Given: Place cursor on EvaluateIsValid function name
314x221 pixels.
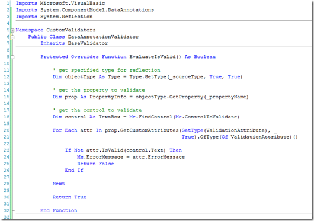Looking at the screenshot, I should click(153, 57).
